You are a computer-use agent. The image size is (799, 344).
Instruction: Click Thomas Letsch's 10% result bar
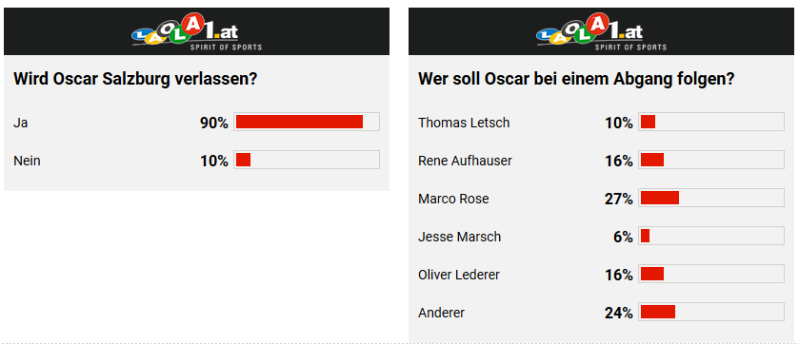click(x=710, y=122)
